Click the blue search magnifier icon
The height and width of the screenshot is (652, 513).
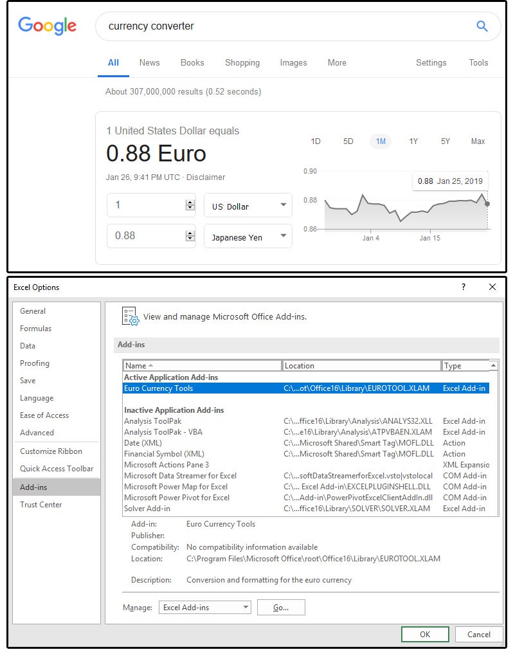tap(482, 26)
